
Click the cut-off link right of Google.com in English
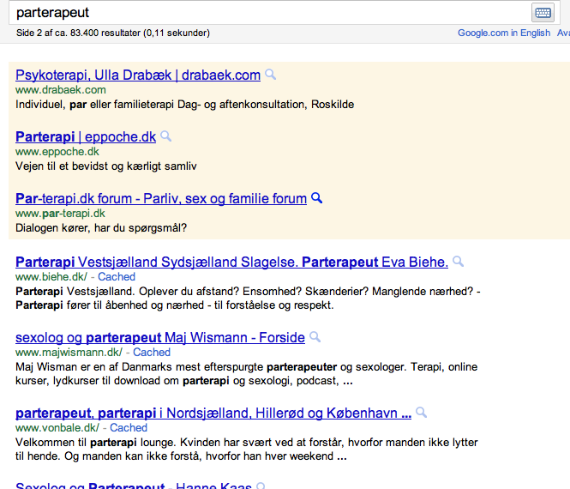click(x=563, y=33)
